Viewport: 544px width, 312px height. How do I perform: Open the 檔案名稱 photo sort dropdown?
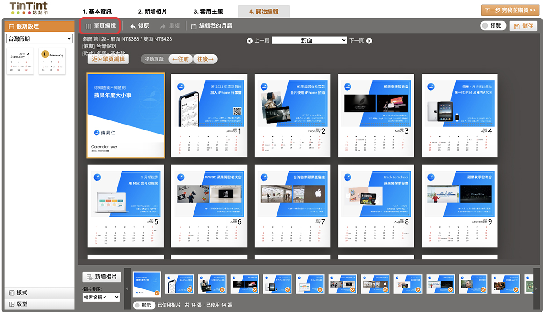tap(101, 298)
